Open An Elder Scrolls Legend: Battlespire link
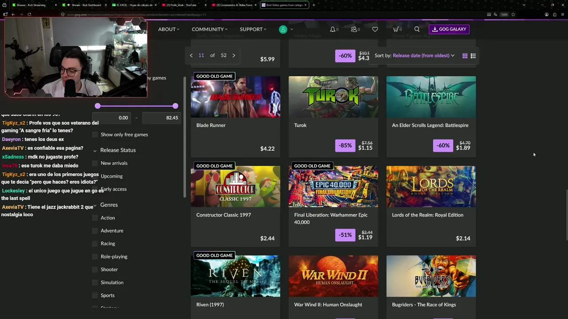This screenshot has height=319, width=568. (x=430, y=125)
